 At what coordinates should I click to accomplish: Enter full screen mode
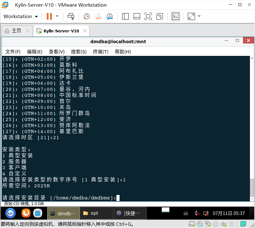148,16
